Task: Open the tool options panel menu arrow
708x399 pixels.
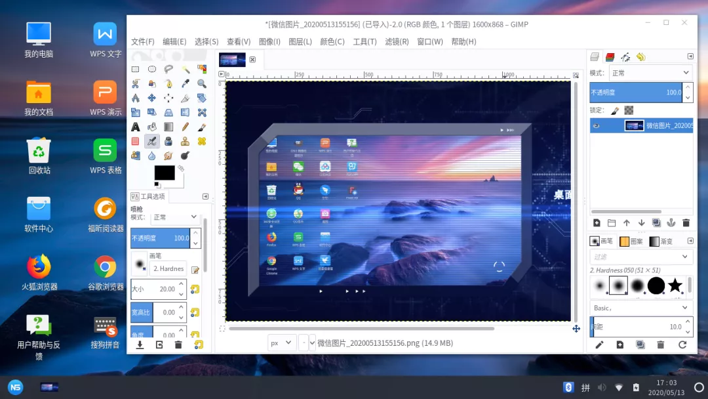Action: pyautogui.click(x=205, y=196)
